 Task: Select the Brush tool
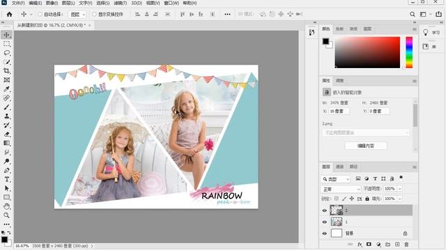click(6, 107)
